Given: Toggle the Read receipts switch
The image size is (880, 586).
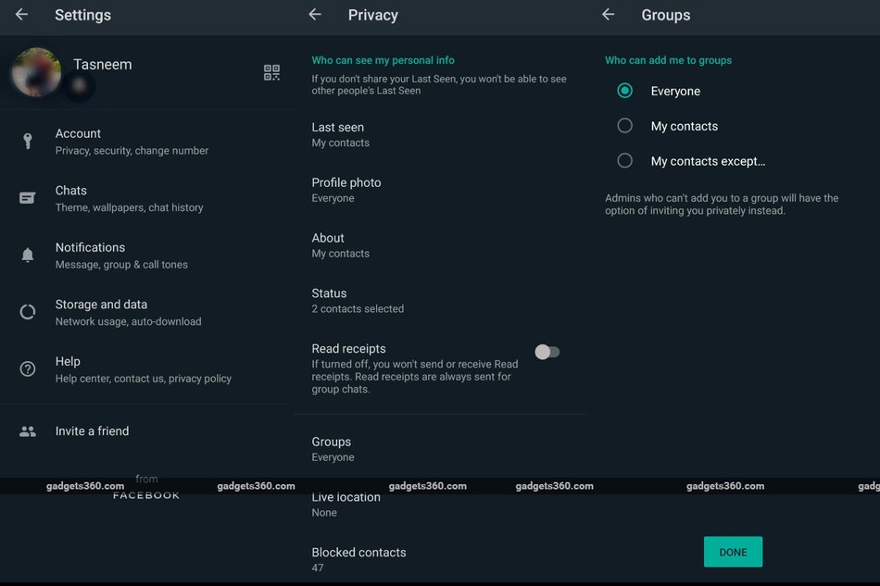Looking at the screenshot, I should (547, 352).
